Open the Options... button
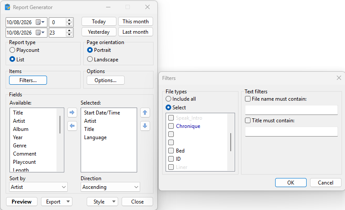Screen dimensions: 345x210 pos(106,80)
